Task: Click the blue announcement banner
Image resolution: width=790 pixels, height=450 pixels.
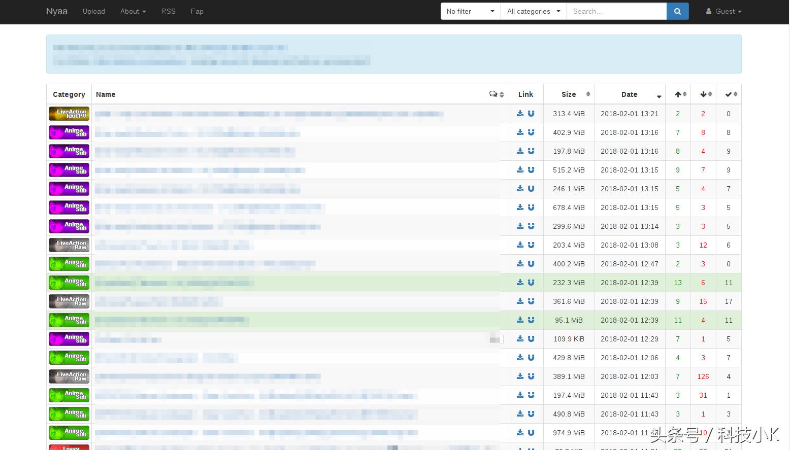Action: [x=393, y=54]
